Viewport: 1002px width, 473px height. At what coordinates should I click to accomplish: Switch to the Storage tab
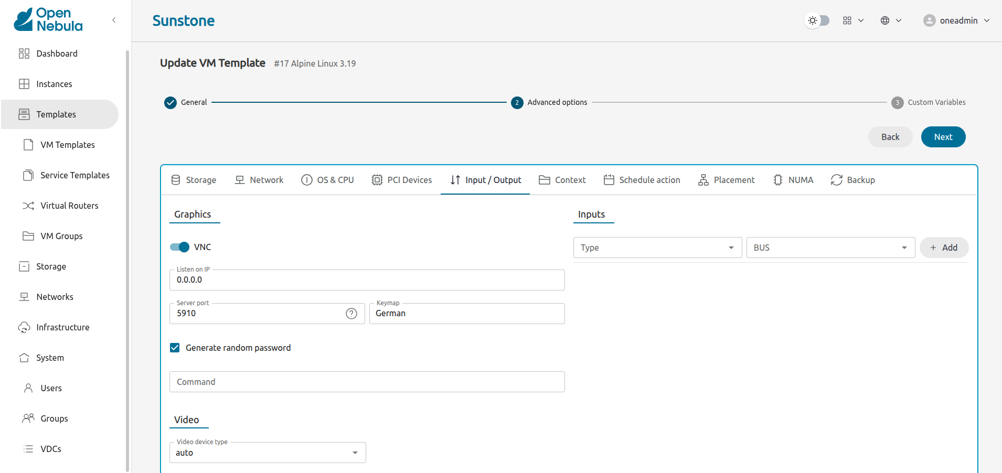coord(194,180)
